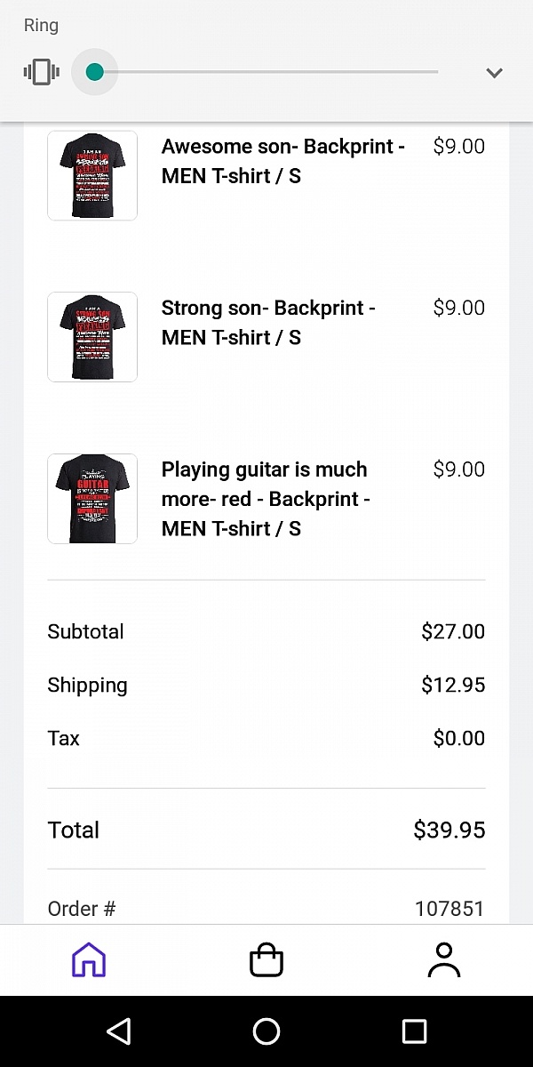The height and width of the screenshot is (1067, 533).
Task: Select the Strong son- Backprint product title
Action: (x=268, y=323)
